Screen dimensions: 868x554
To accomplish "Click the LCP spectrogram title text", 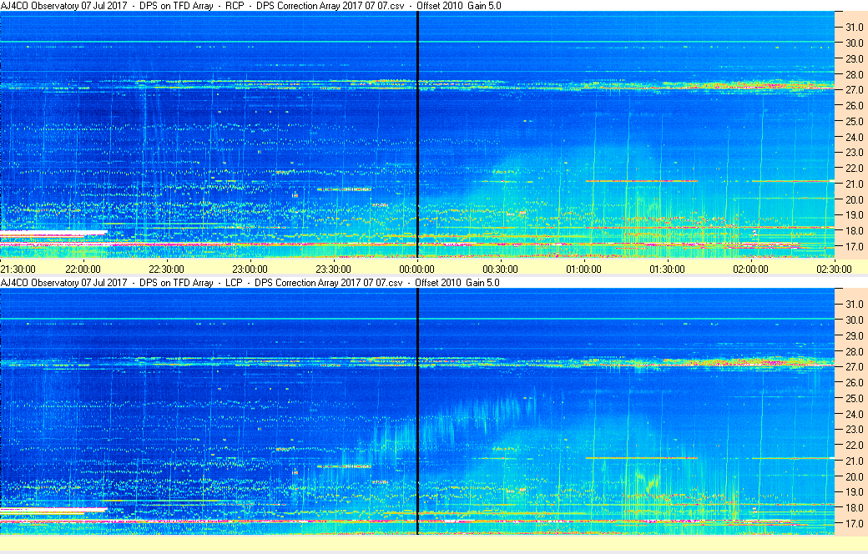I will 250,283.
